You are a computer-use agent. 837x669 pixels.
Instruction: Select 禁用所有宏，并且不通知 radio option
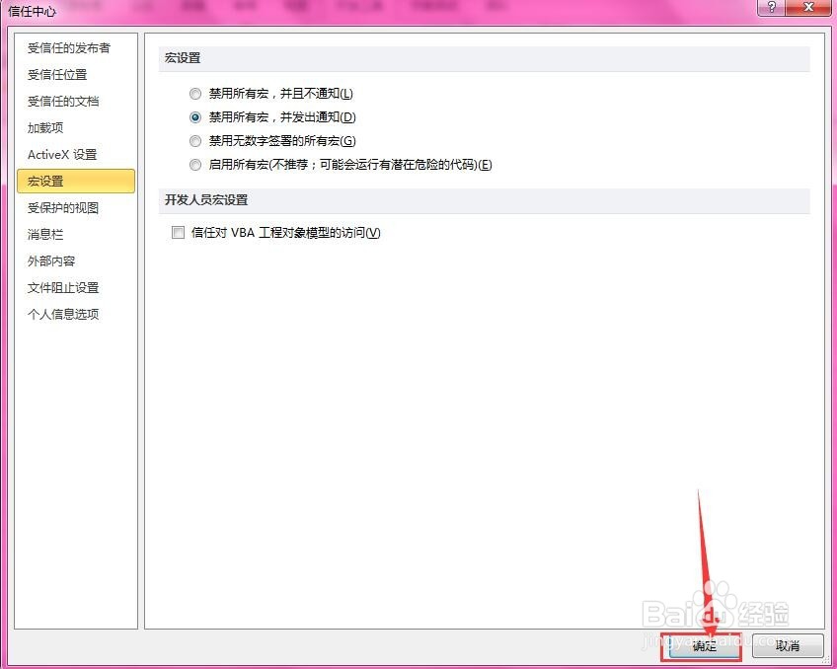(195, 94)
